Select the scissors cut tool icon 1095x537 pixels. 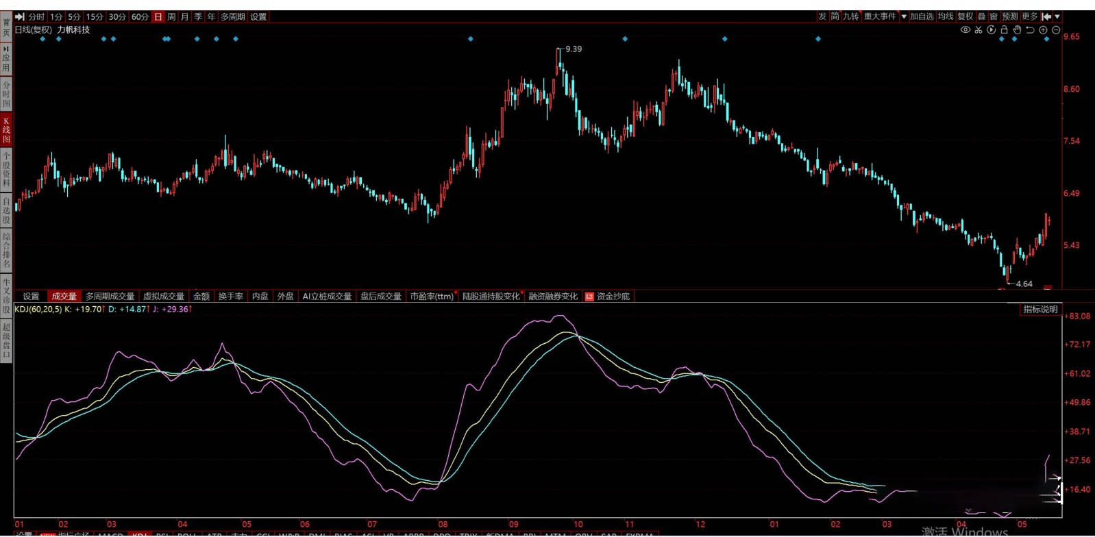pyautogui.click(x=979, y=30)
